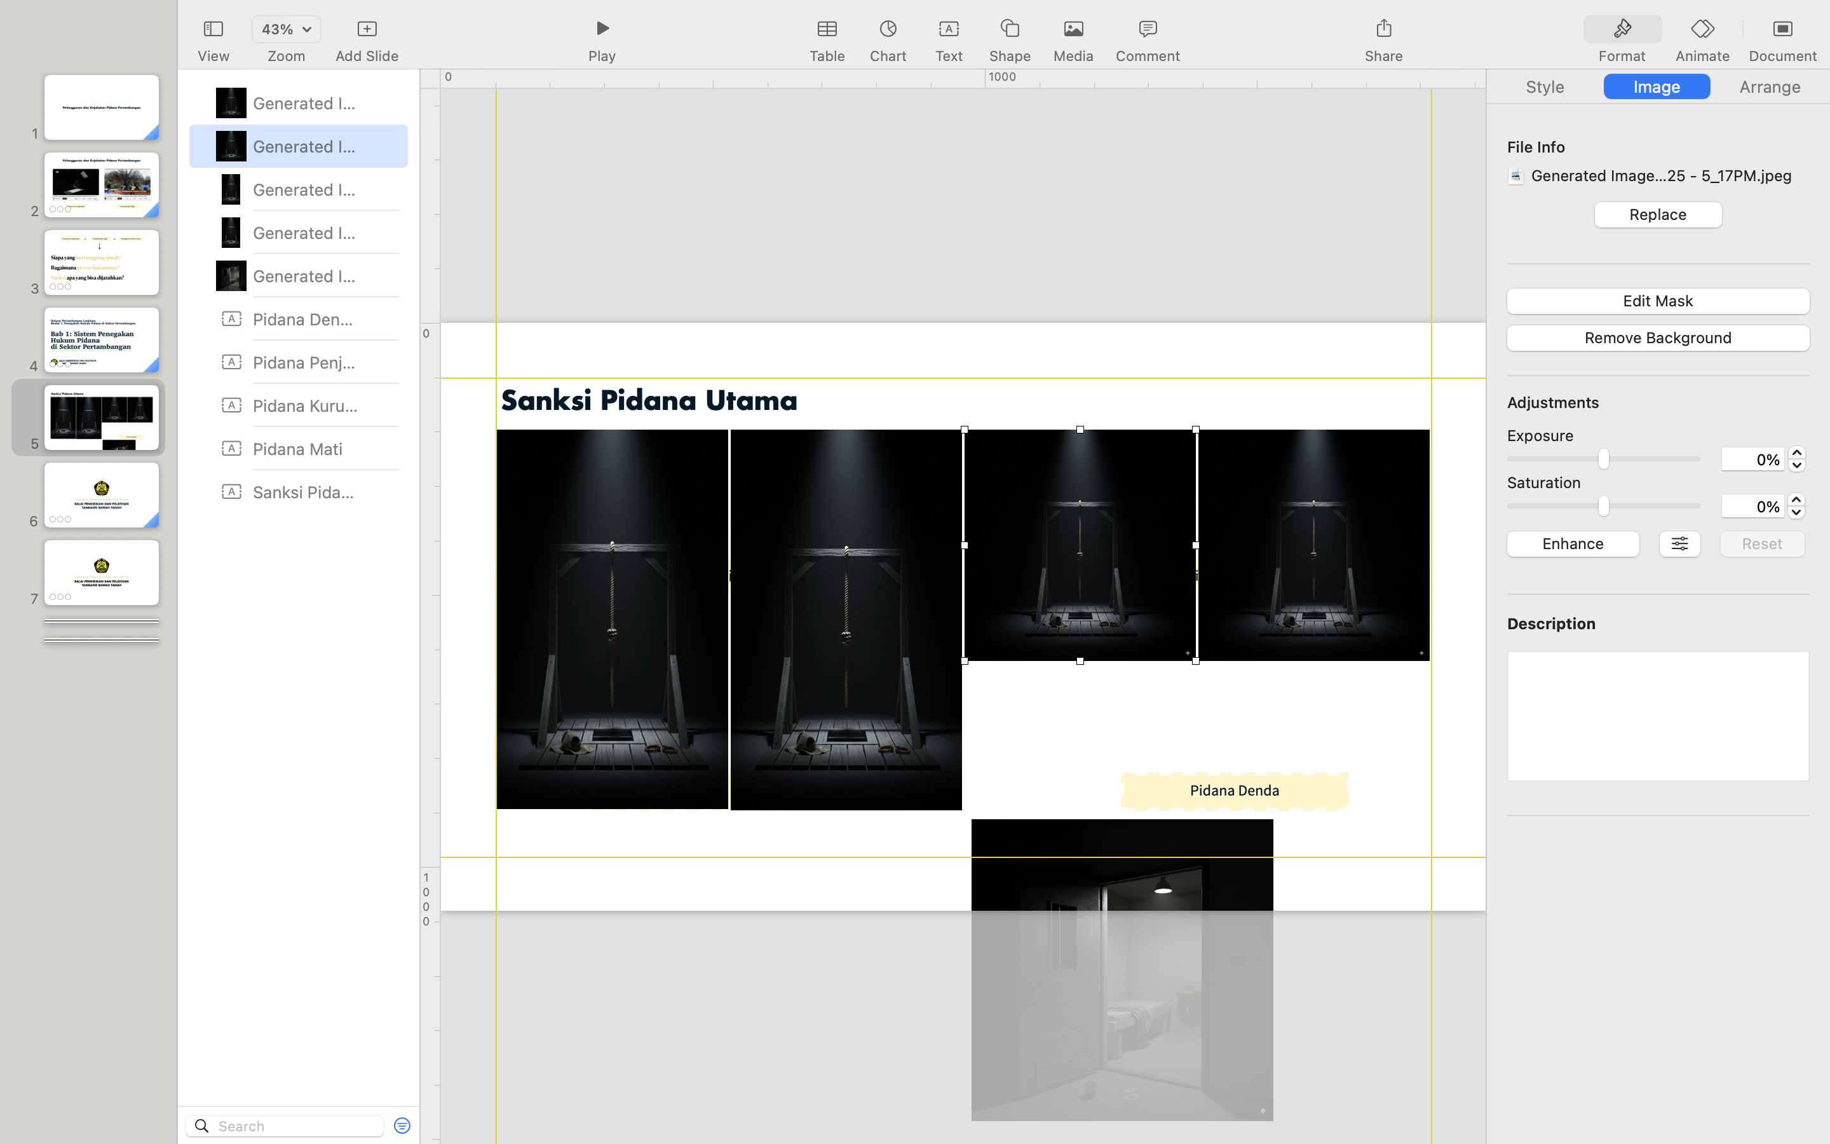Toggle the Format inspector sidebar
Viewport: 1830px width, 1144px height.
[1622, 29]
